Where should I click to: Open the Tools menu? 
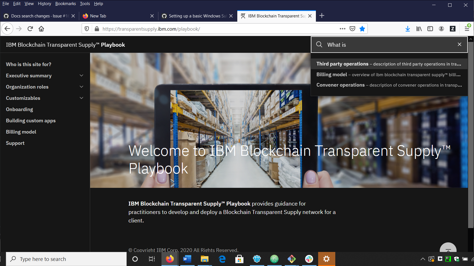pyautogui.click(x=85, y=4)
